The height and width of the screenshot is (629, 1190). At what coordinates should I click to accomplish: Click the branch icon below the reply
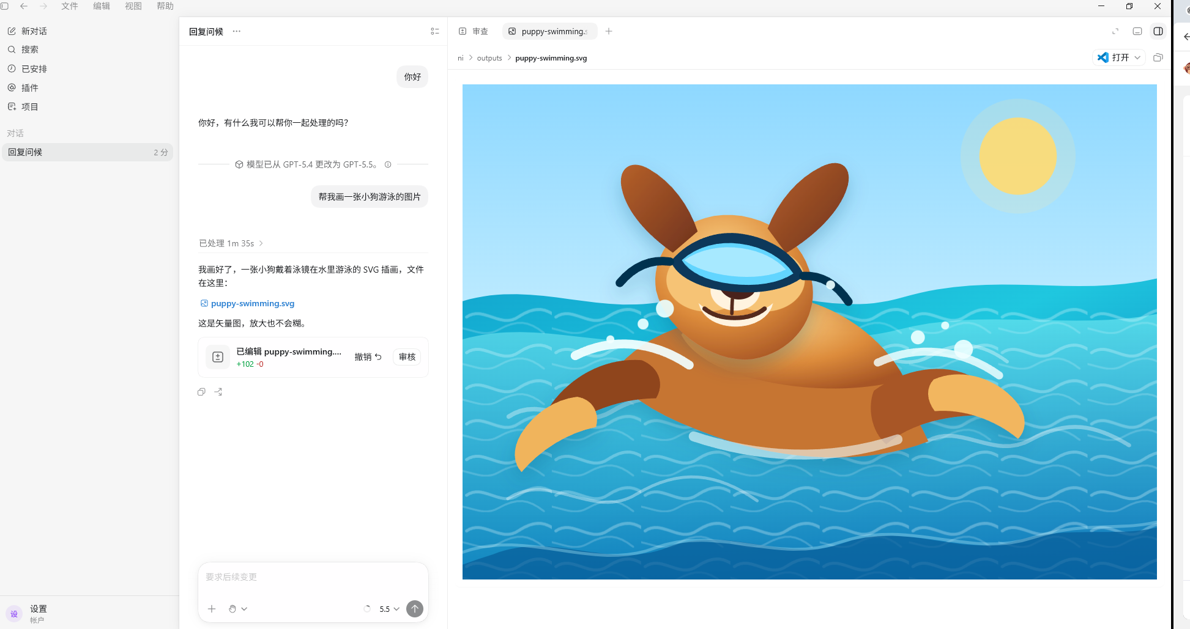pyautogui.click(x=218, y=392)
